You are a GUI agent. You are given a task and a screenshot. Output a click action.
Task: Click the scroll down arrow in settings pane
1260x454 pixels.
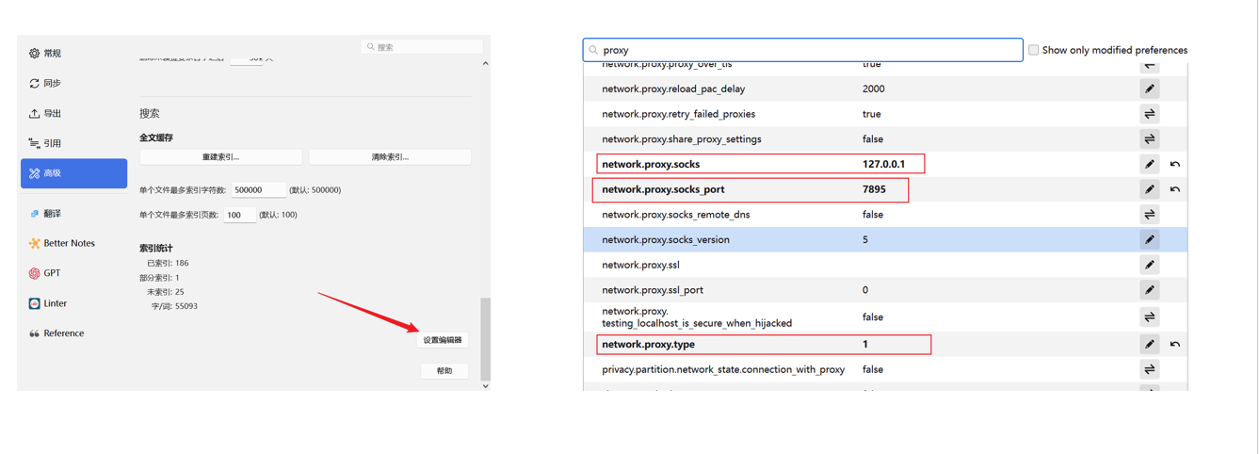(485, 385)
